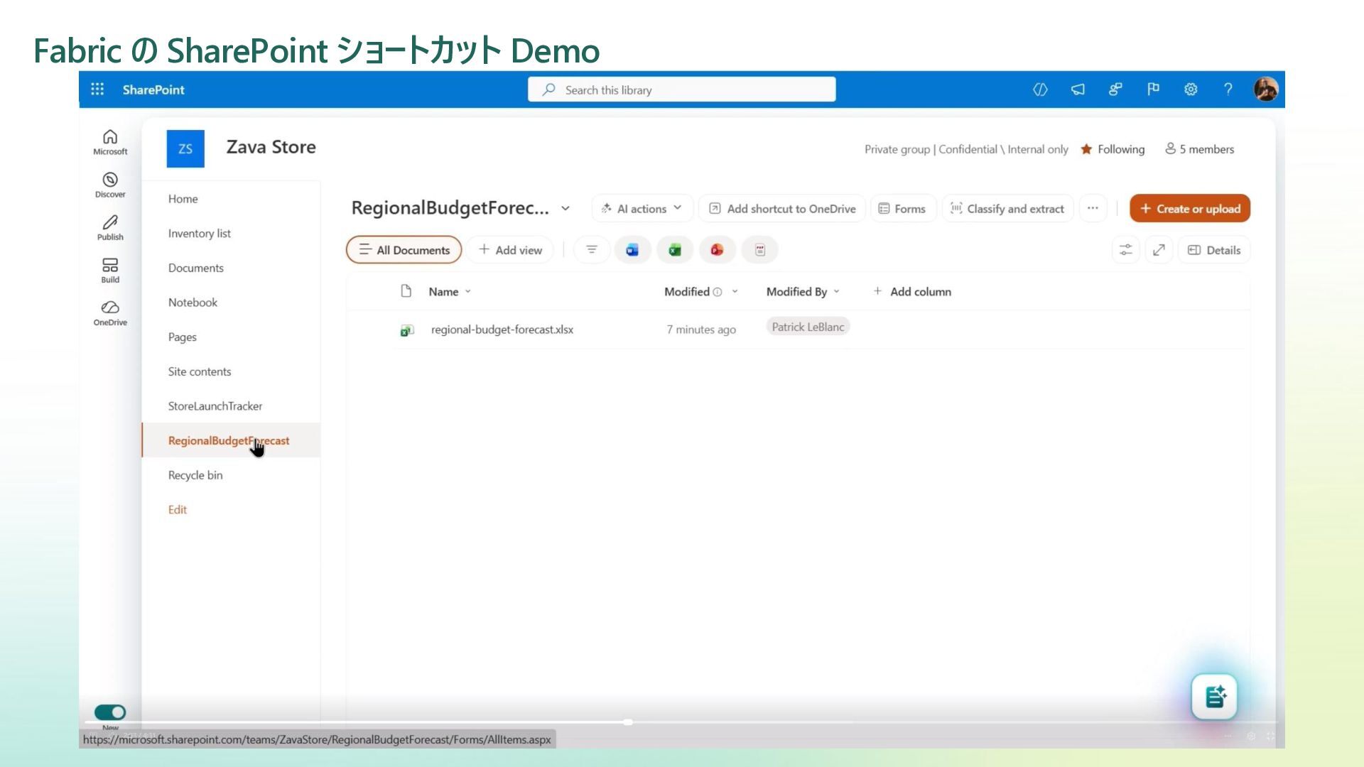Click the video progress bar handle
Image resolution: width=1364 pixels, height=767 pixels.
[x=628, y=722]
